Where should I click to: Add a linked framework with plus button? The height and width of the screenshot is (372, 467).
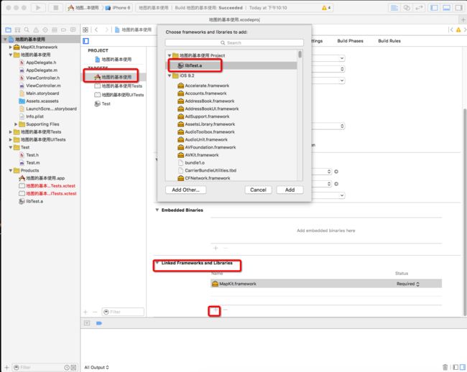tap(216, 310)
